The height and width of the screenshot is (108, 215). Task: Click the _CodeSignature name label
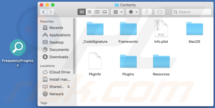pos(95,42)
